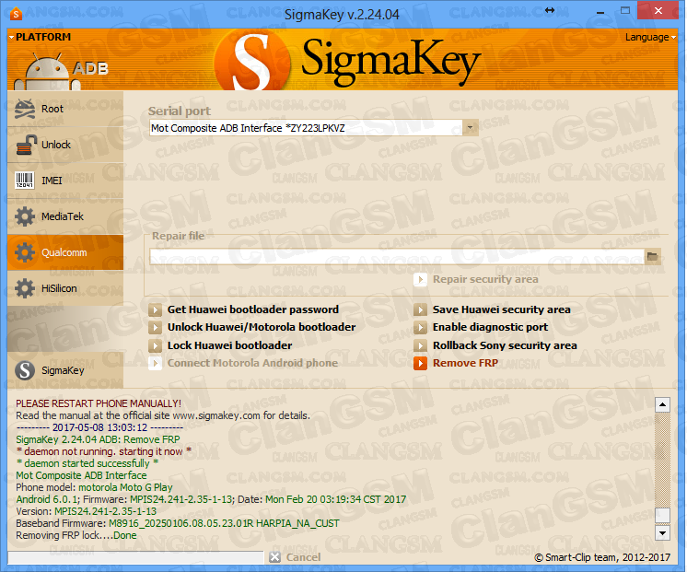This screenshot has height=572, width=687.
Task: Click the log timestamp 2017-05-08 13:03:12
Action: 99,427
